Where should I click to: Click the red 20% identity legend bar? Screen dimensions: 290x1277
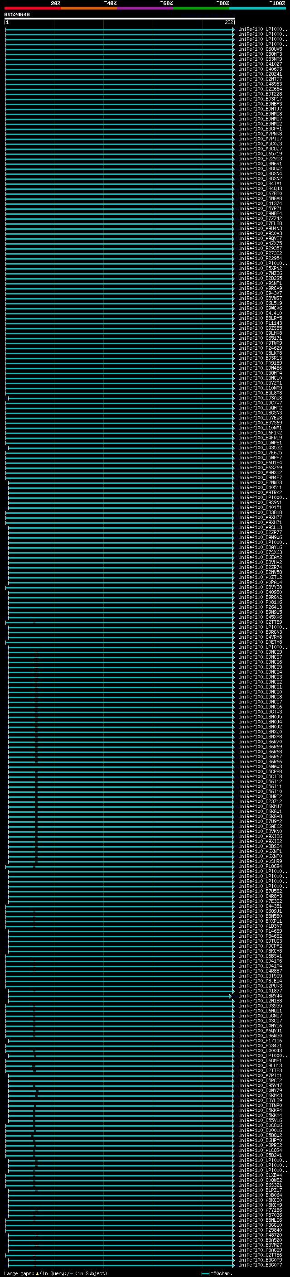[32, 8]
